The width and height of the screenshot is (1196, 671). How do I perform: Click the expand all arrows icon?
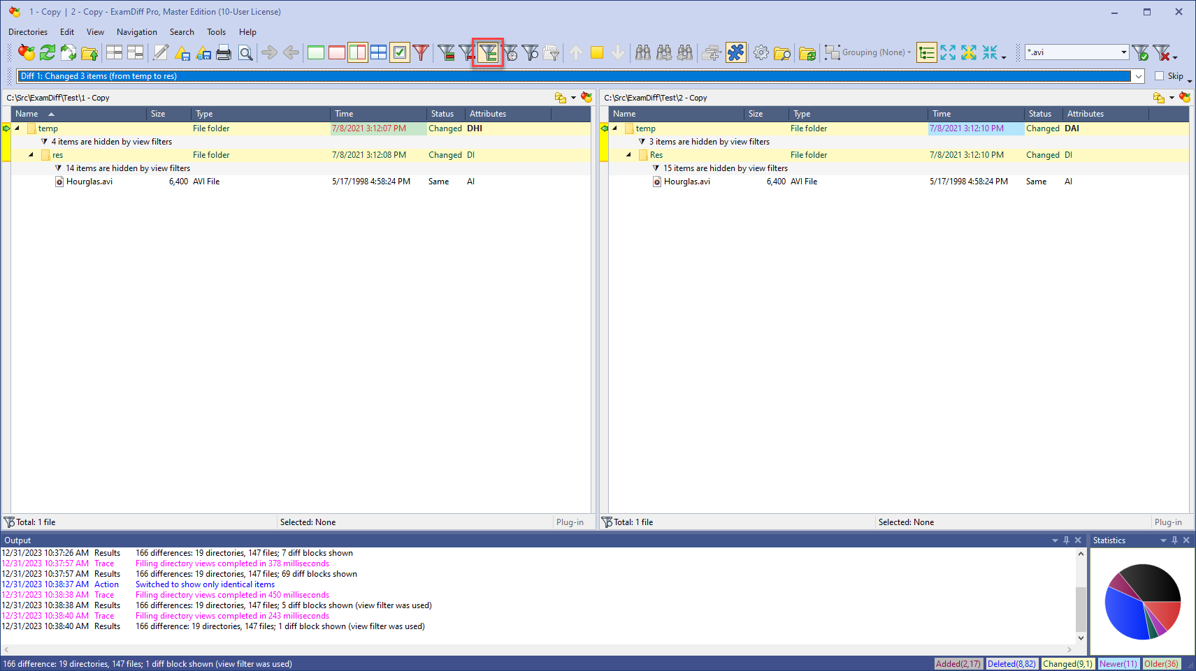point(948,52)
